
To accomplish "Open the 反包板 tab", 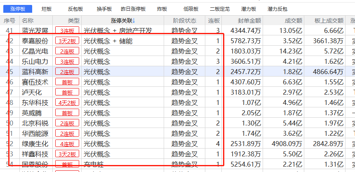I will (75, 9).
